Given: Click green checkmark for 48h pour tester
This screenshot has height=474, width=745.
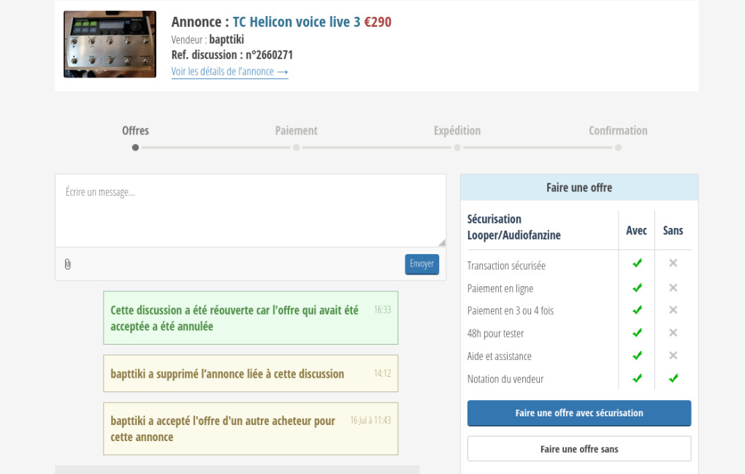Looking at the screenshot, I should click(637, 333).
